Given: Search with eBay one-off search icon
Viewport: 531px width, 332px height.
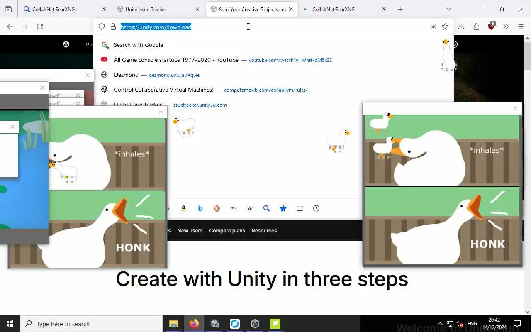Looking at the screenshot, I should [x=234, y=208].
